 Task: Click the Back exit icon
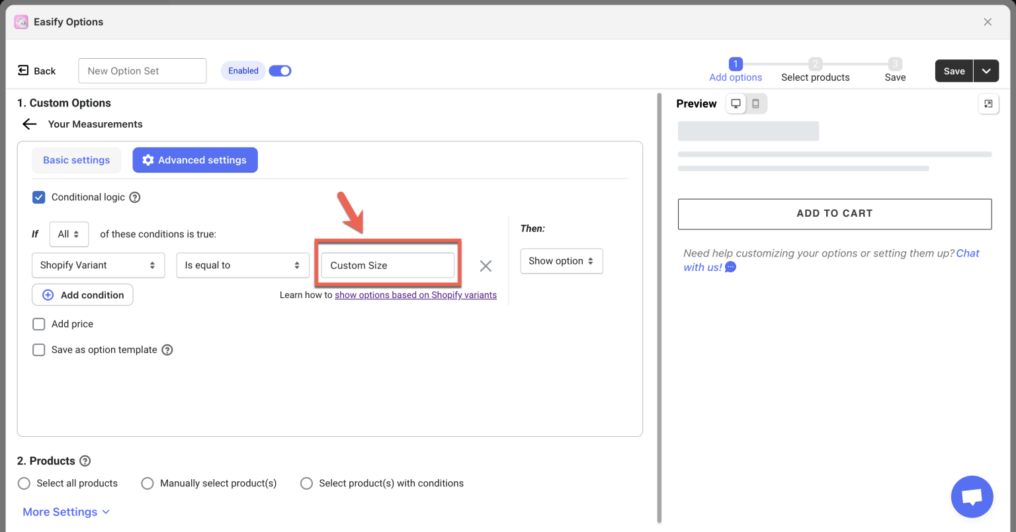(24, 71)
